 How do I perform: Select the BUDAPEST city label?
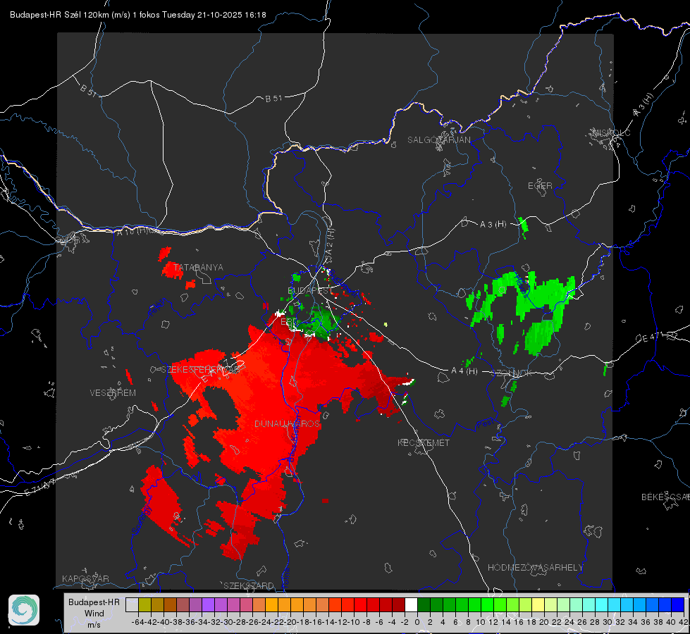(x=310, y=290)
